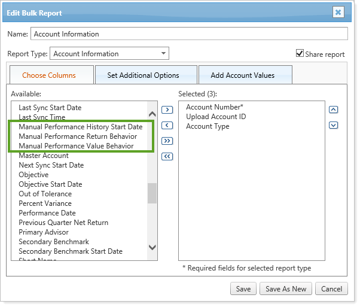The image size is (360, 307).
Task: Click the add single column arrow button
Action: coord(167,110)
